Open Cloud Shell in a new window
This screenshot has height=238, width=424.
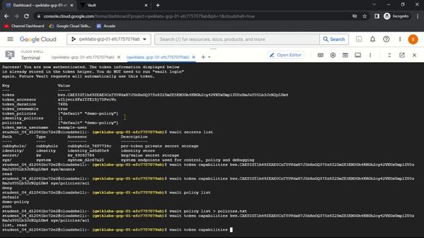pyautogui.click(x=402, y=55)
